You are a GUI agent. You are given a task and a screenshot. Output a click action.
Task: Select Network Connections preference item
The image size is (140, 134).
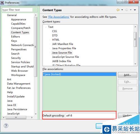click(x=22, y=45)
